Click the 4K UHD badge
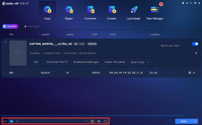Screen dimensions: 202x125 79,44
